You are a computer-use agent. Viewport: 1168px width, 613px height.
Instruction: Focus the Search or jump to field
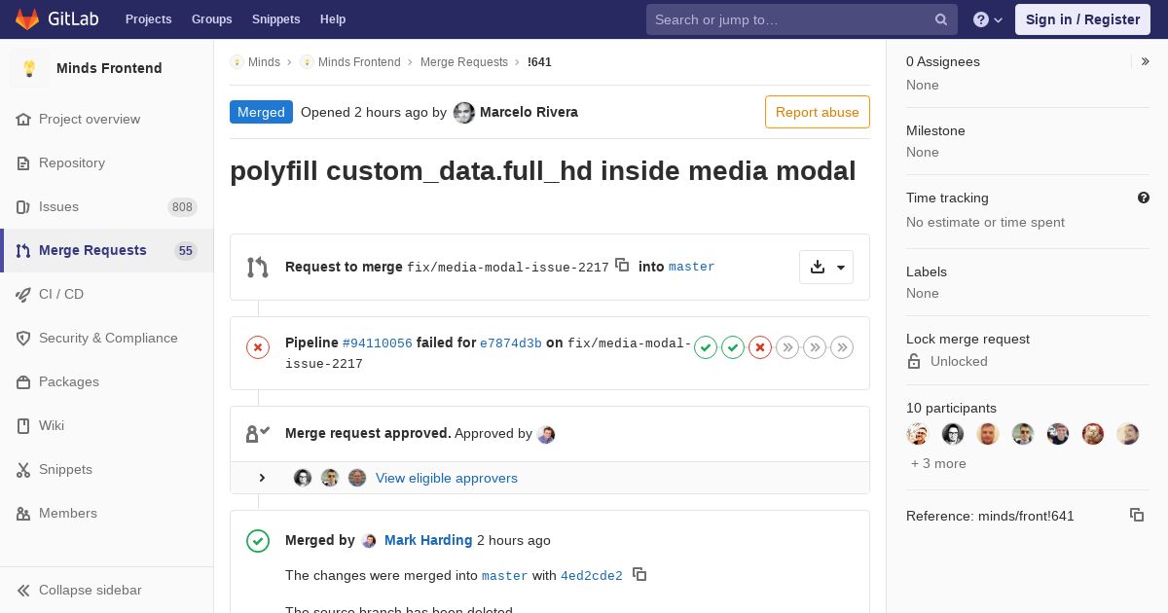coord(801,19)
